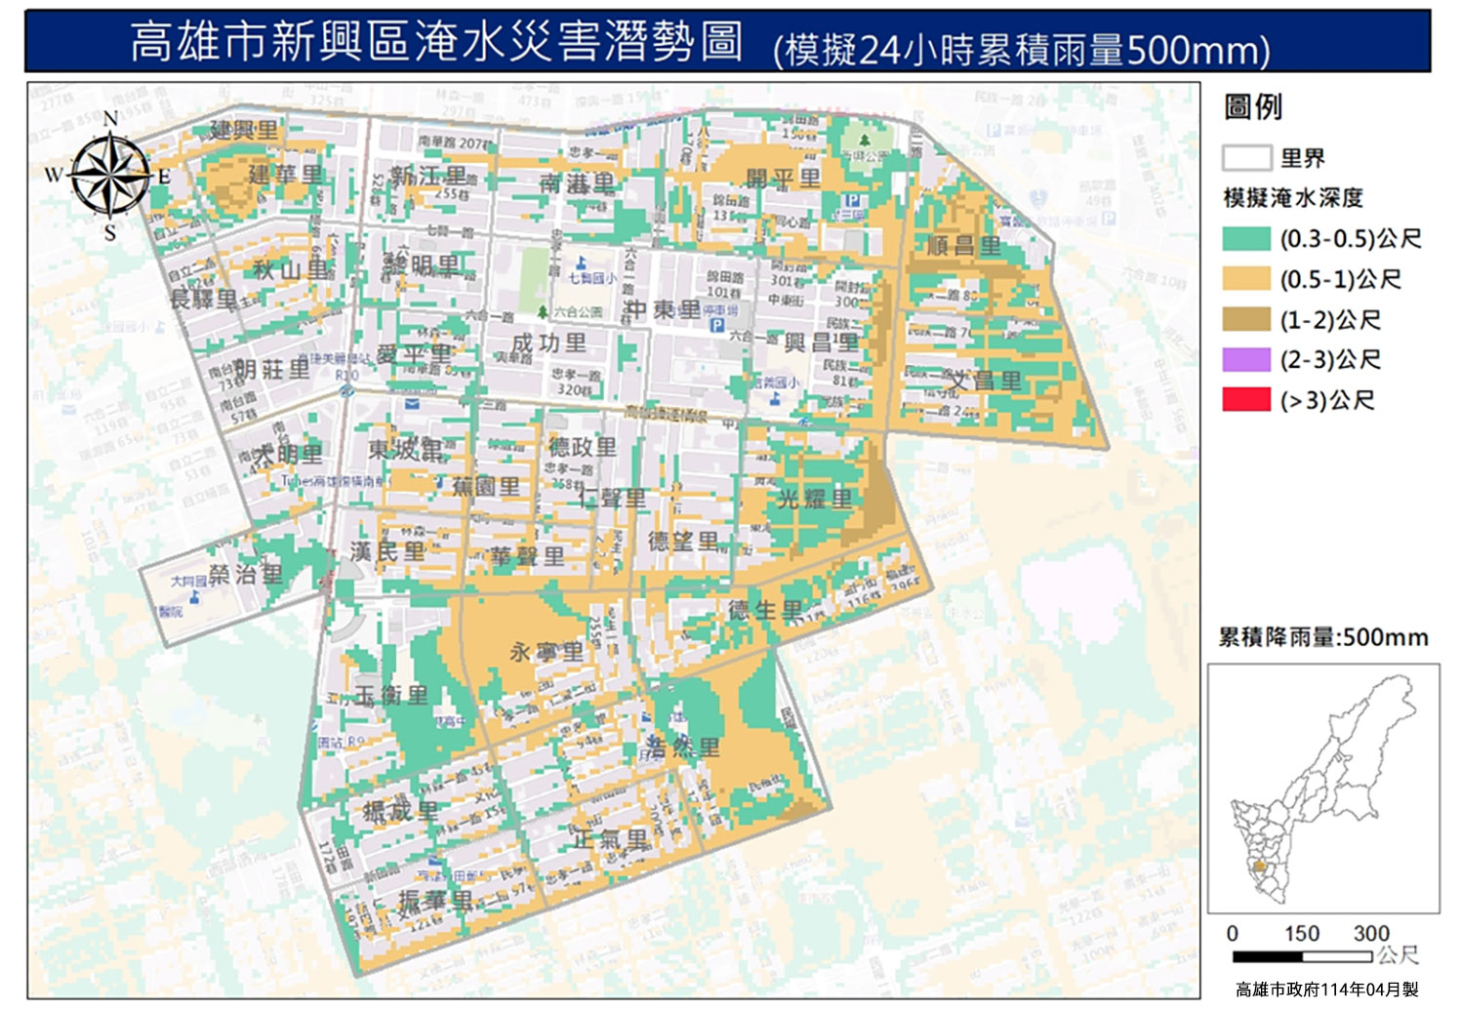Click the 永寧里 district label
The height and width of the screenshot is (1011, 1461).
tap(547, 652)
